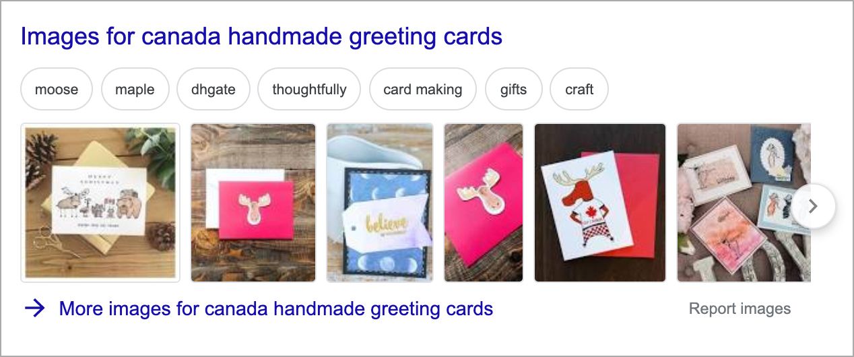854x357 pixels.
Task: Select the 'card making' filter chip
Action: (x=423, y=89)
